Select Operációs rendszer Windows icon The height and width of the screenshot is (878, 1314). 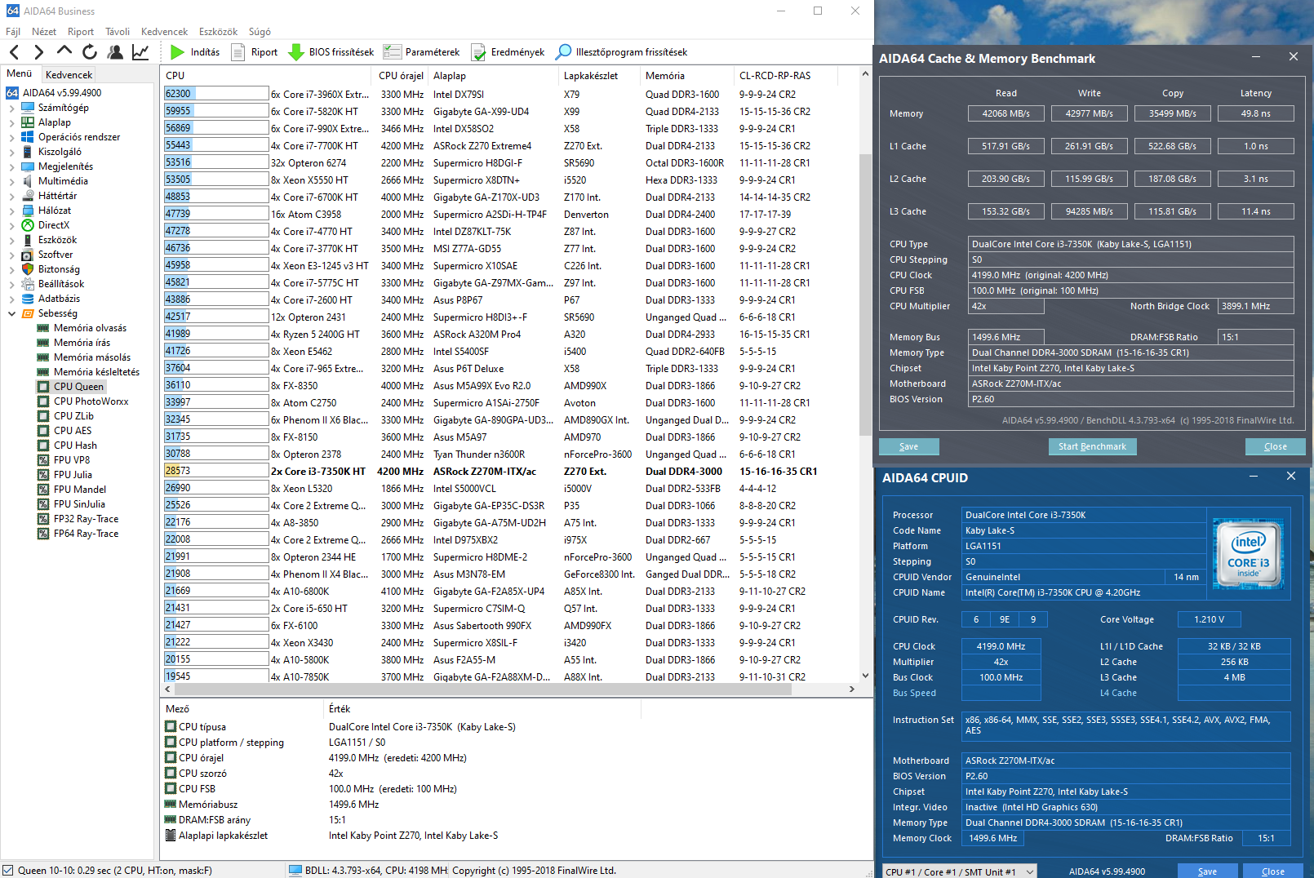[28, 137]
